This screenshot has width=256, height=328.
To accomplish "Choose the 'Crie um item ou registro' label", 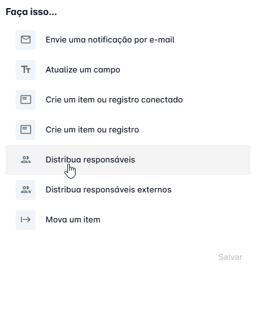I will click(92, 130).
